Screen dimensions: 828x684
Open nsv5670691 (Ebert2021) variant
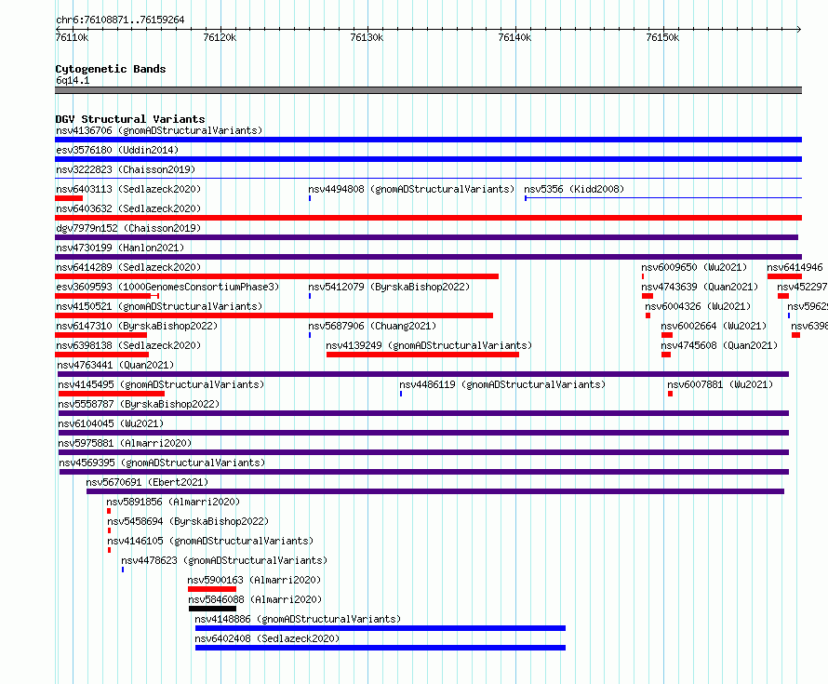[x=147, y=482]
